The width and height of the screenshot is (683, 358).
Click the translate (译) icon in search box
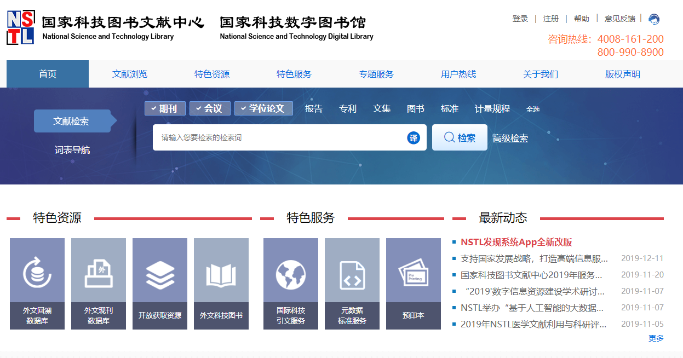point(414,138)
